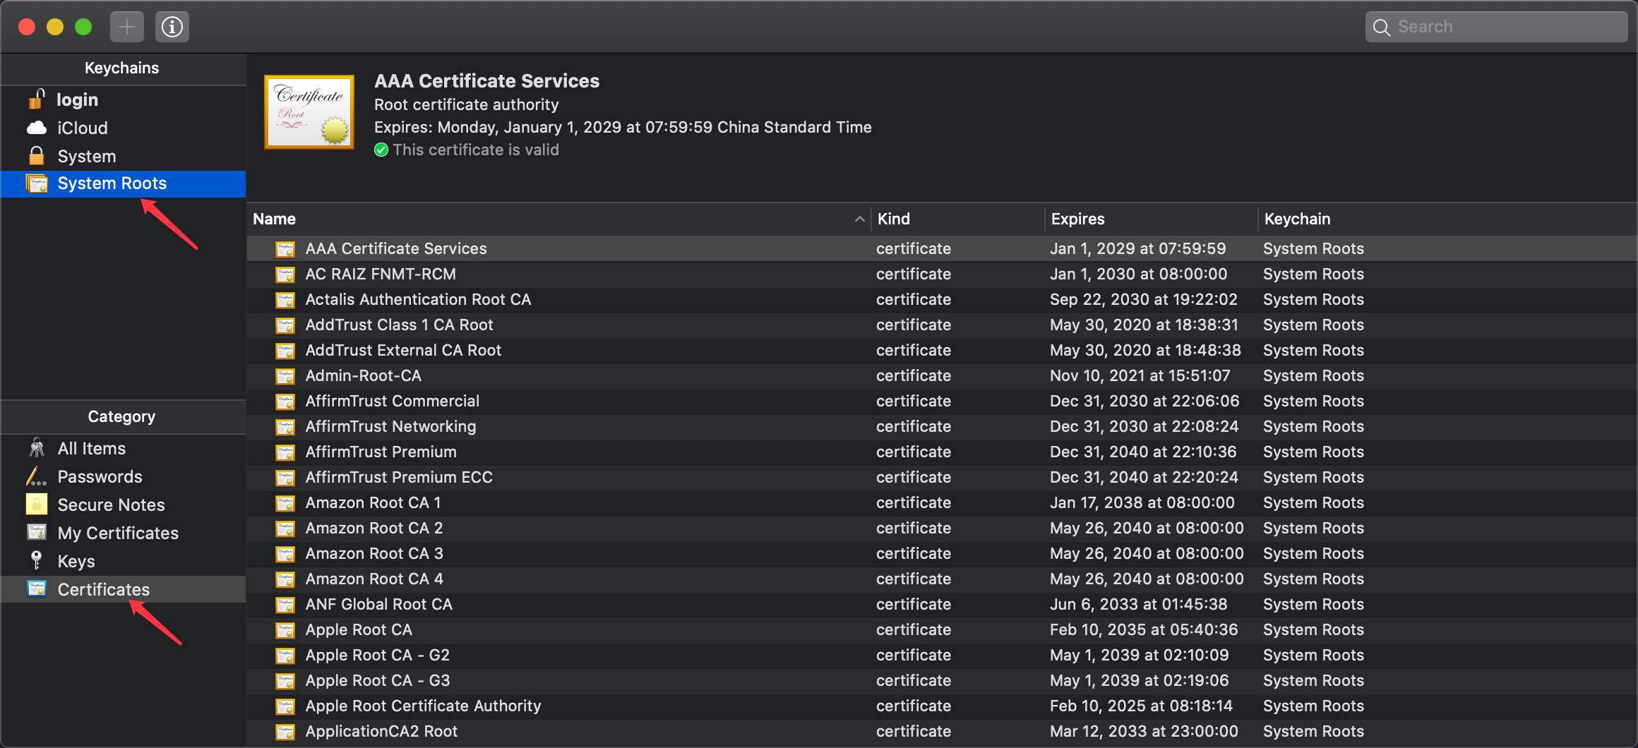
Task: Click the Actalis Authentication Root CA icon
Action: tap(285, 300)
